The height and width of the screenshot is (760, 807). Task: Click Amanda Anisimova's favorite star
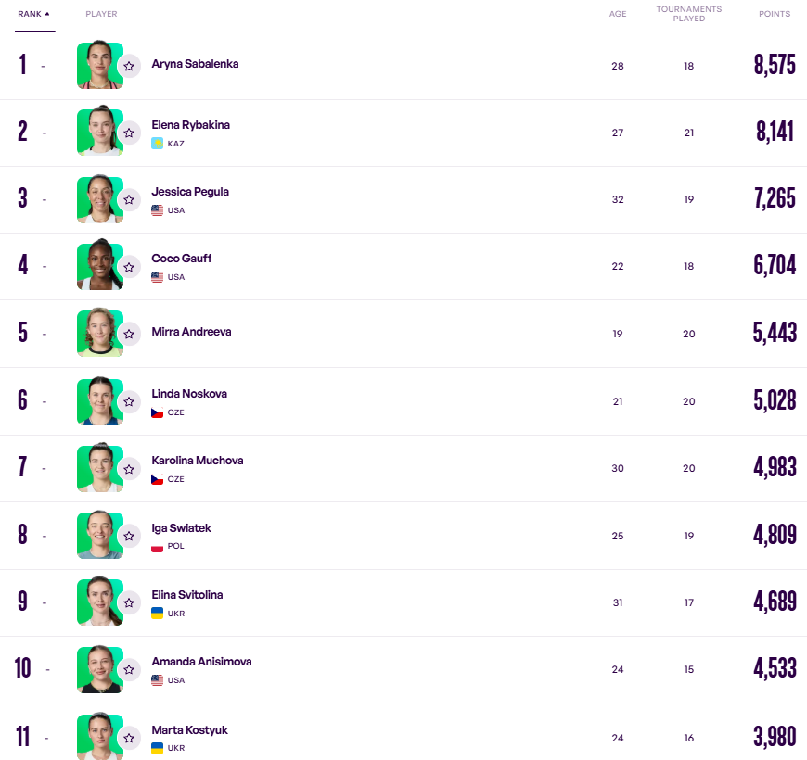click(129, 670)
